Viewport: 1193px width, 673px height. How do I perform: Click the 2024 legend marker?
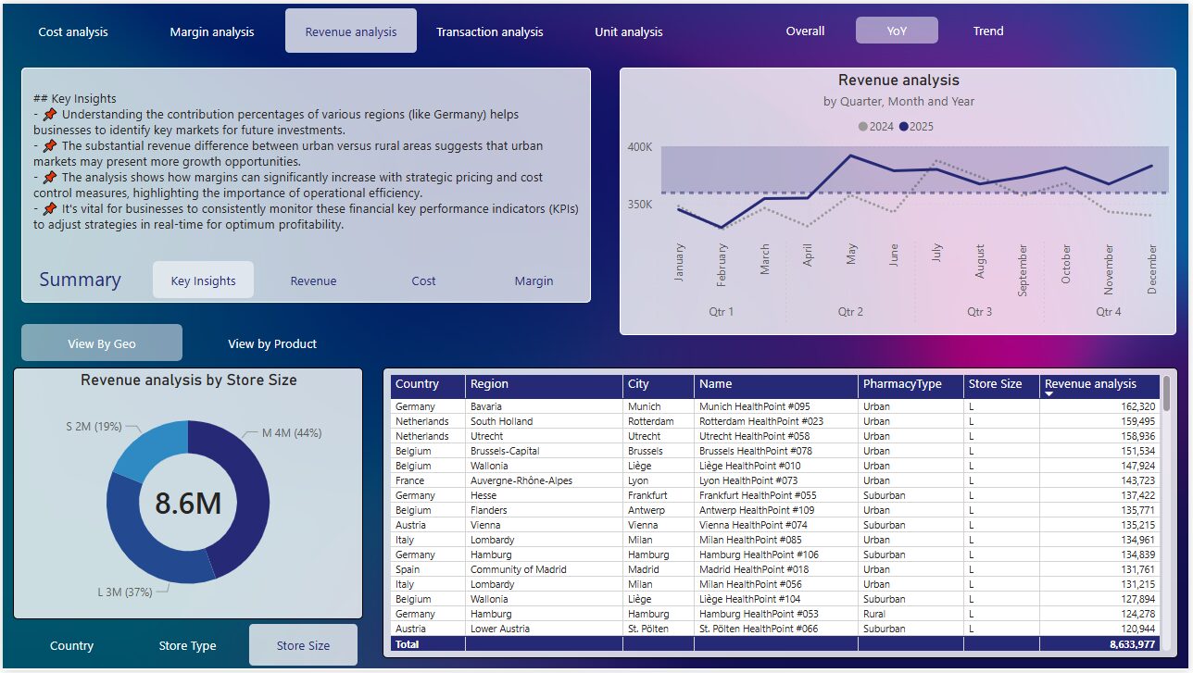[863, 127]
